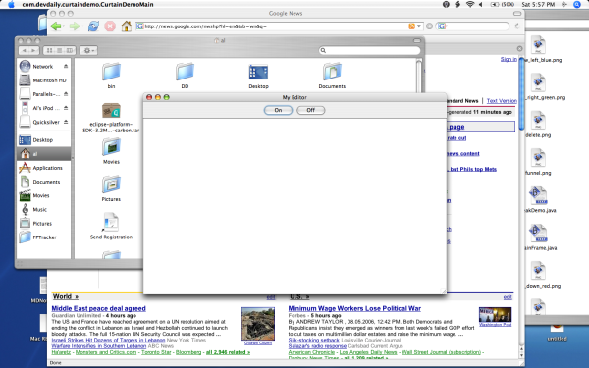Open the World section heading link

(66, 296)
